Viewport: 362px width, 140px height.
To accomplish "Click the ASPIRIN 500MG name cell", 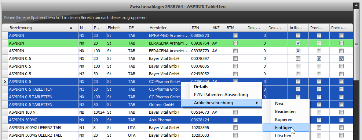I will [x=43, y=120].
